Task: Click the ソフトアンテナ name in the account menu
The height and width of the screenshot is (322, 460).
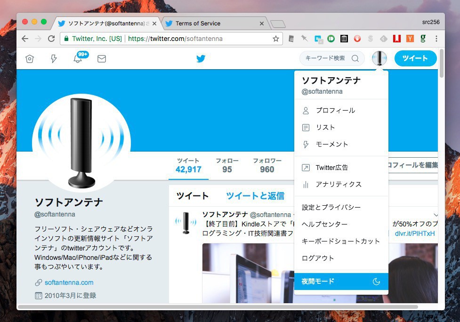Action: (x=331, y=80)
